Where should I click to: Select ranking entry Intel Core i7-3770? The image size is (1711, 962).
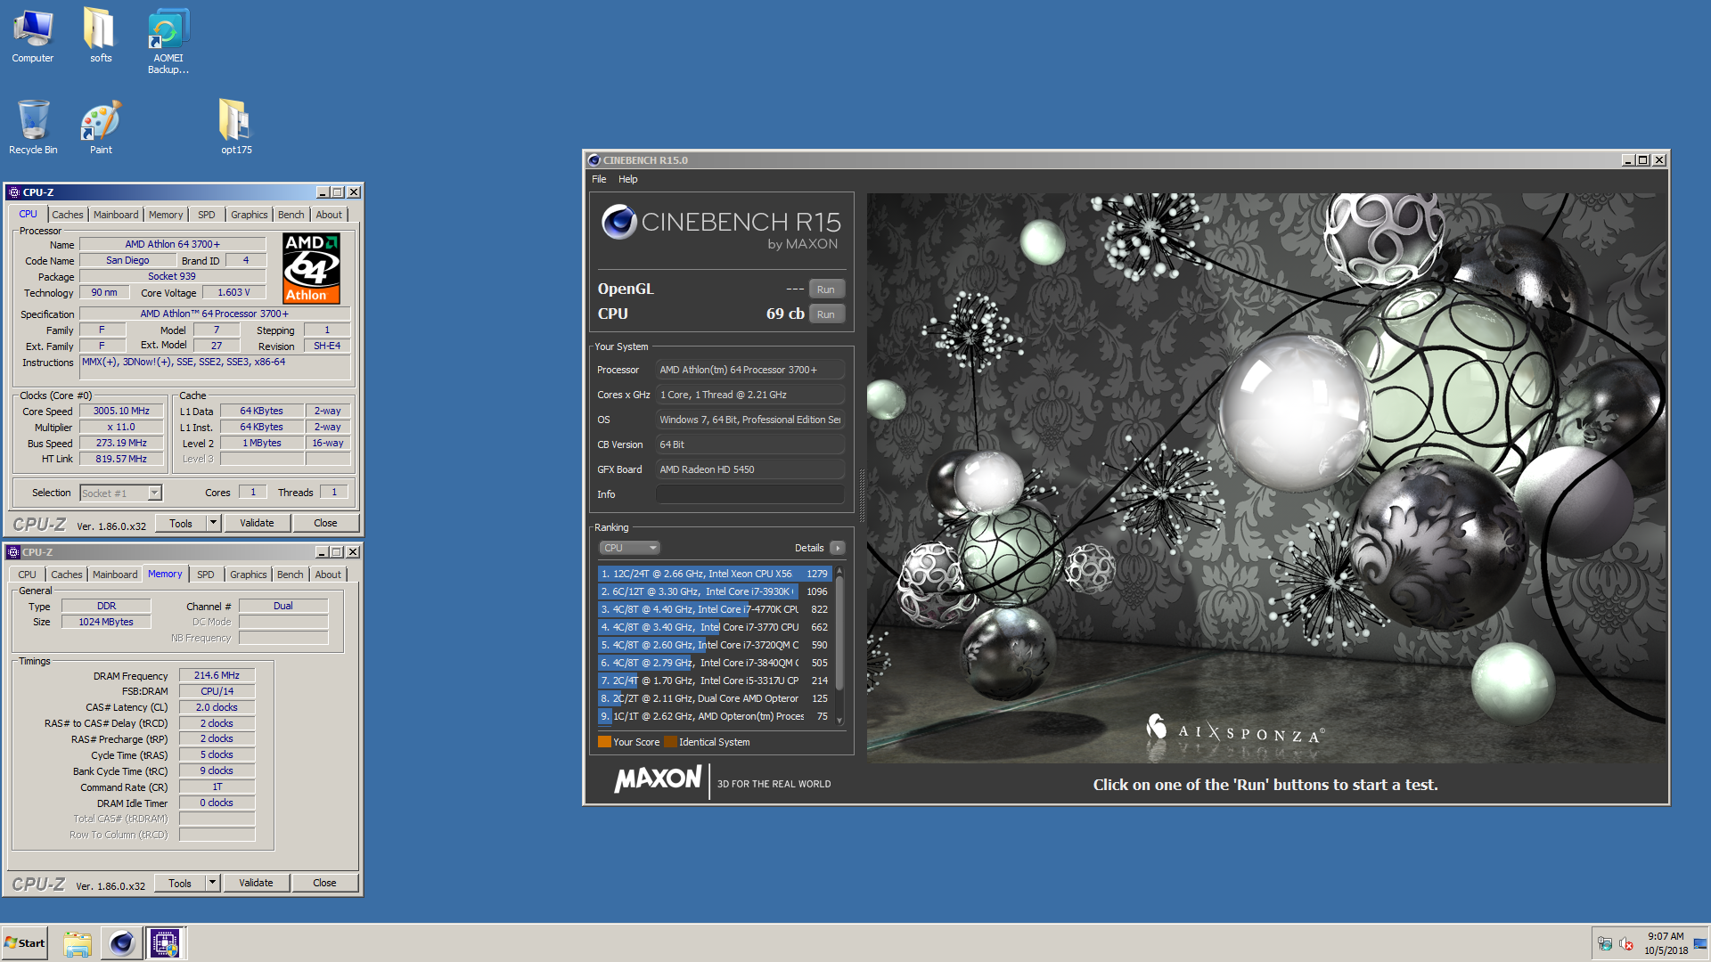715,627
